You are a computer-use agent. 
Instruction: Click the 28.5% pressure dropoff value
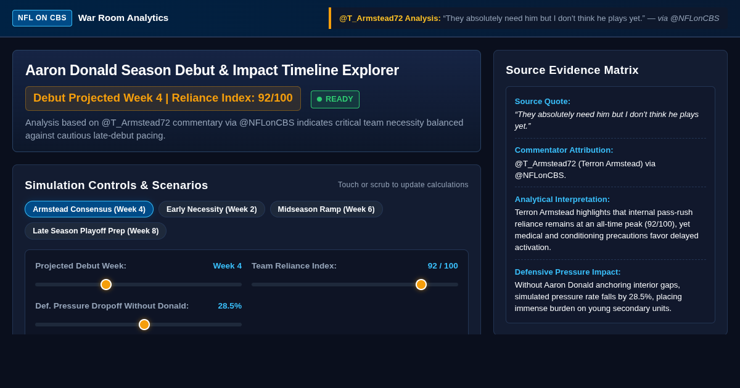click(229, 306)
